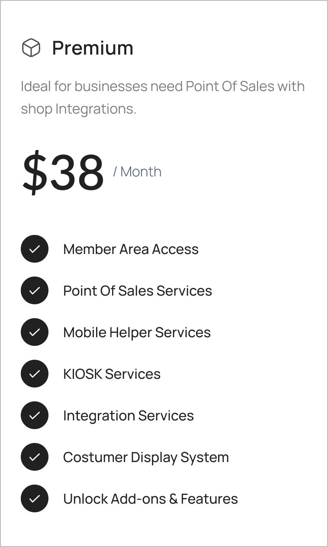Click the "Ideal for businesses" description line
The width and height of the screenshot is (328, 547).
162,86
